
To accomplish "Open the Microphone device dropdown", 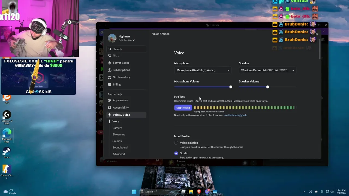I will click(203, 70).
